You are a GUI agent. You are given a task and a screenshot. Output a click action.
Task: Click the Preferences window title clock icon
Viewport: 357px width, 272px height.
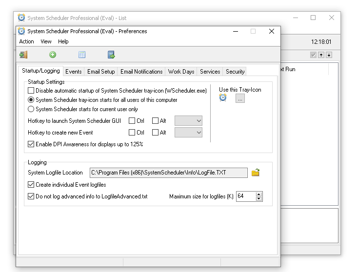tap(21, 31)
